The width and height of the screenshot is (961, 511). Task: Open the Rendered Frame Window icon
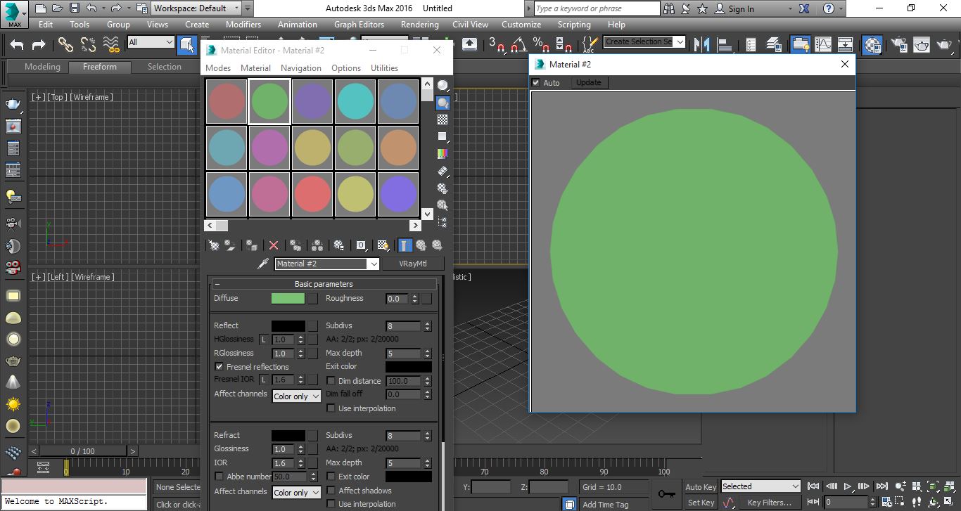922,45
